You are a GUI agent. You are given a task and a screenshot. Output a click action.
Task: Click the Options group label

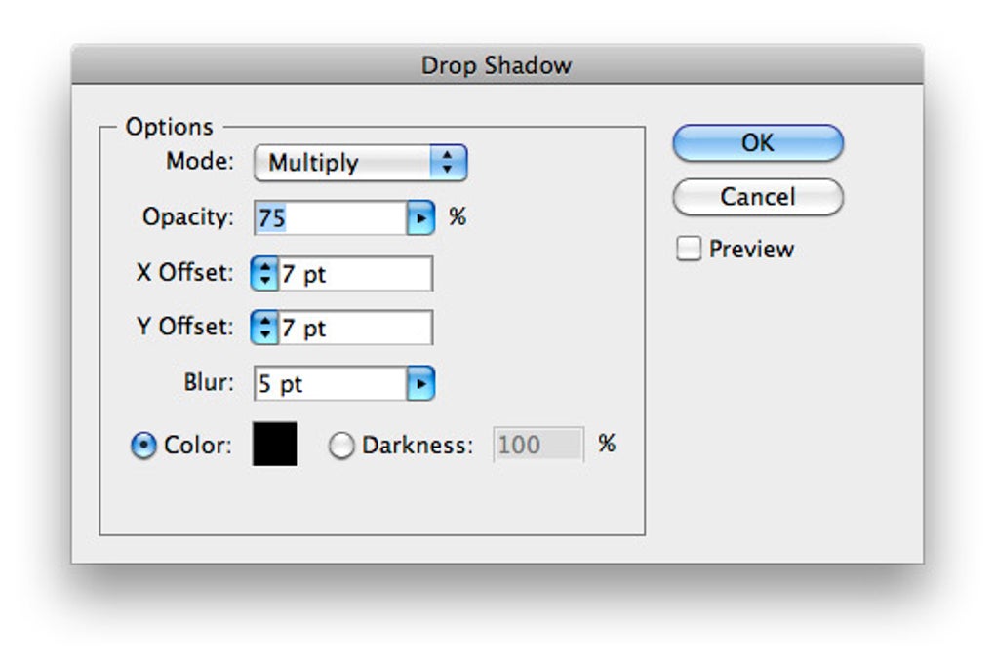coord(169,128)
